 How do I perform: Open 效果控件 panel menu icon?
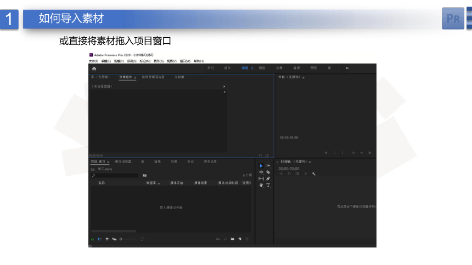[135, 78]
